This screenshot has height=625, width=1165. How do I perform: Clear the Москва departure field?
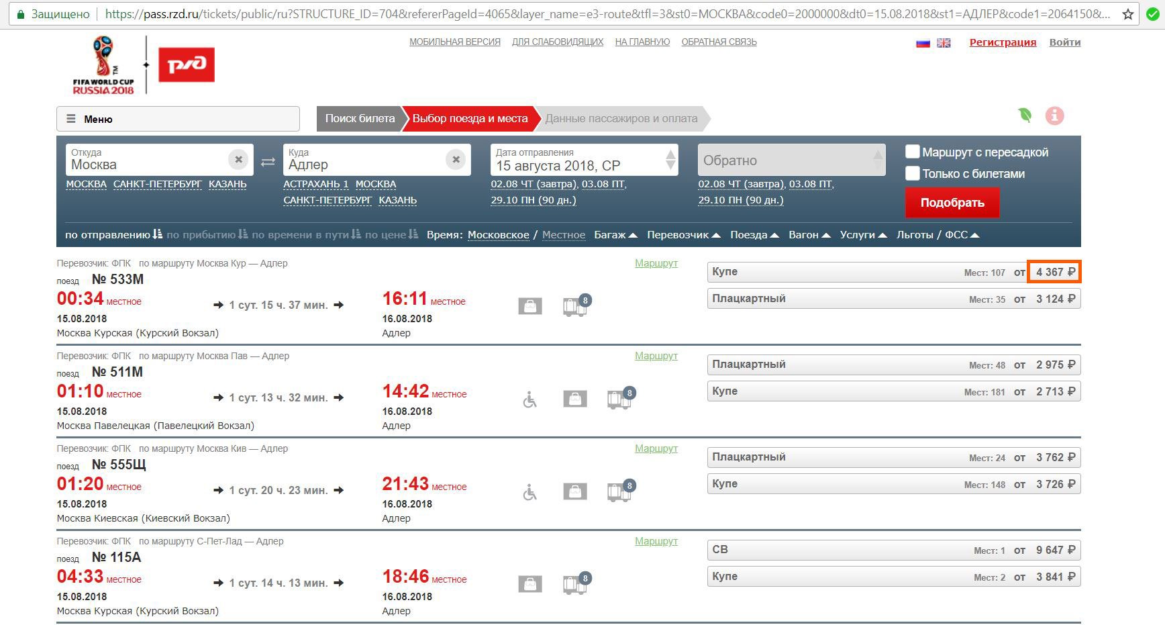point(238,160)
